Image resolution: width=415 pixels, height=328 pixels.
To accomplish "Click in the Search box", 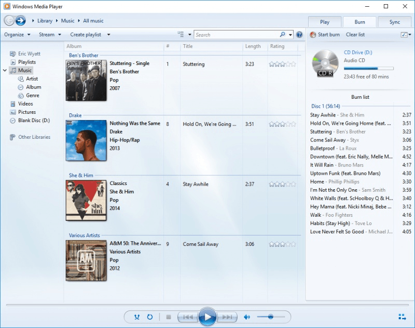I will pos(237,35).
